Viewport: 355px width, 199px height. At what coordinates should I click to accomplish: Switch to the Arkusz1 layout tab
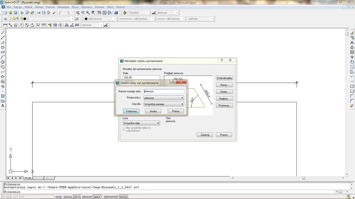click(38, 178)
